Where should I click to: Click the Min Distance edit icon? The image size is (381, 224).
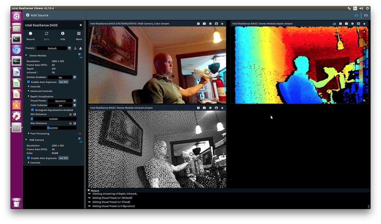coord(75,114)
